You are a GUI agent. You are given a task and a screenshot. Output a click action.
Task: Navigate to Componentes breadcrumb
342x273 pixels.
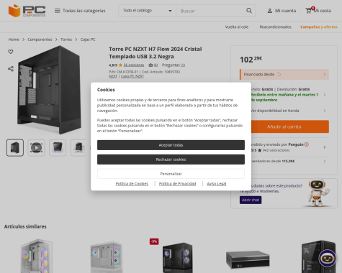click(40, 40)
